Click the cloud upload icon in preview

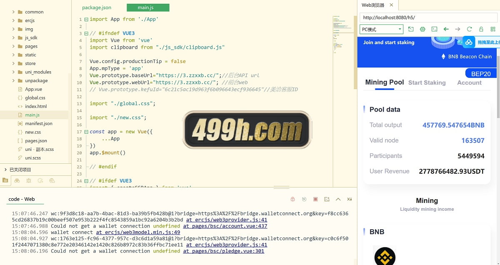pos(469,42)
